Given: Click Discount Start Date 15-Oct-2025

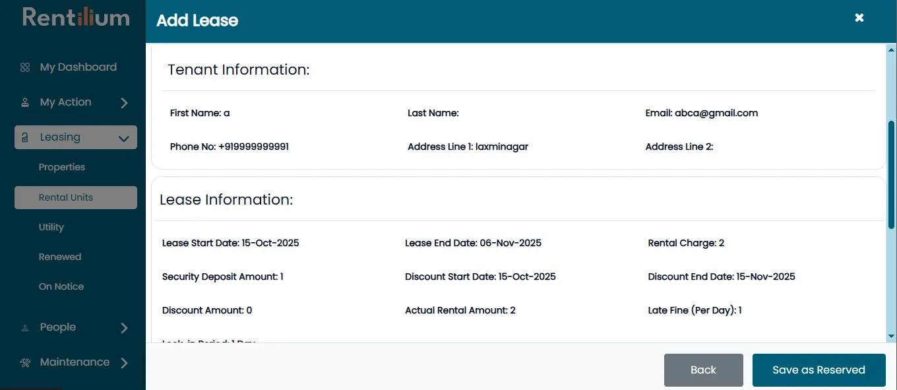Looking at the screenshot, I should click(481, 276).
